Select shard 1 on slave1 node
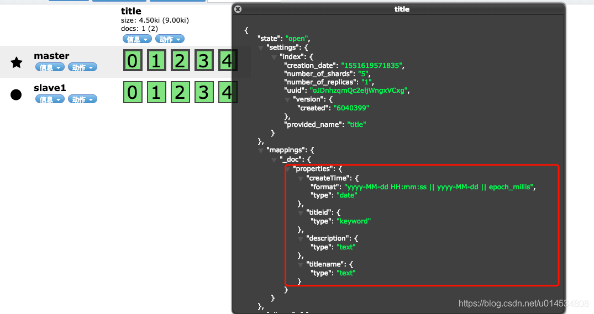This screenshot has width=594, height=314. 156,92
